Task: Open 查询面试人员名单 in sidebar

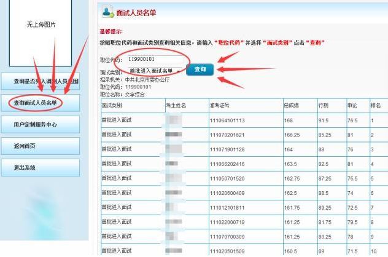Action: point(40,103)
